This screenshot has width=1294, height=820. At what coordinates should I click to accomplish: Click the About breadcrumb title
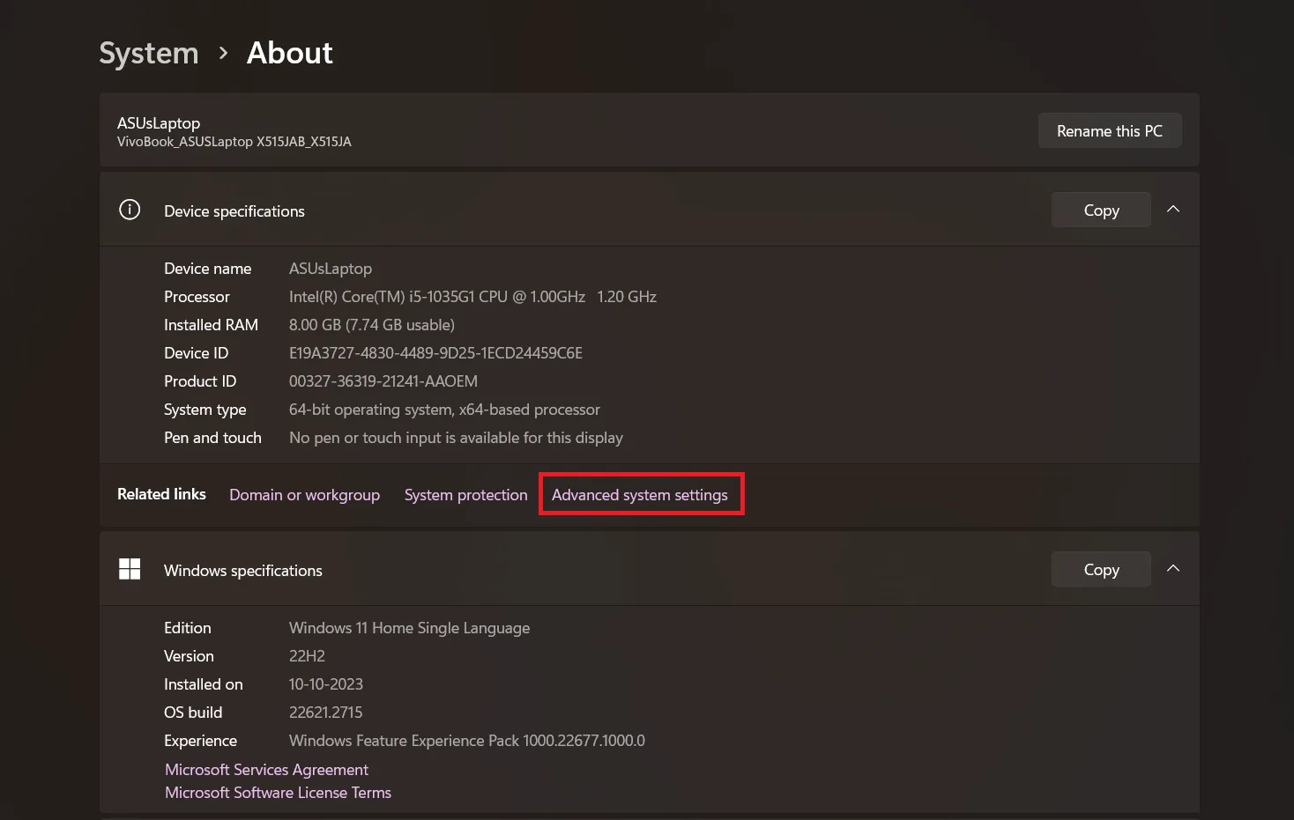290,53
